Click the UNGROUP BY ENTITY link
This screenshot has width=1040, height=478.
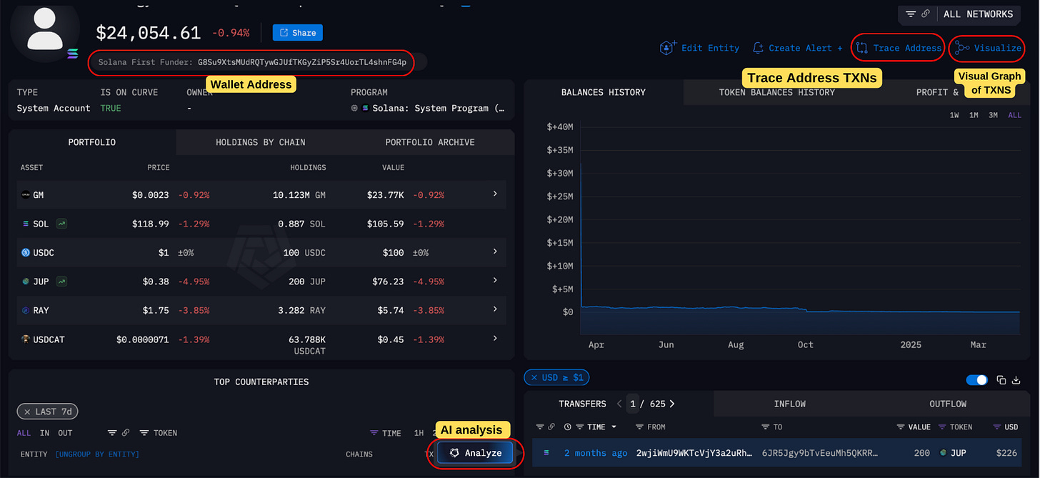tap(97, 454)
